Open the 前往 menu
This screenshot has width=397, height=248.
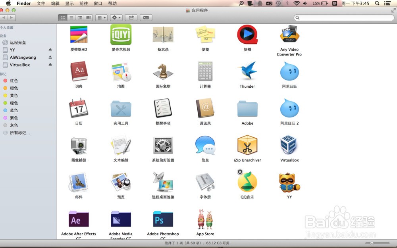tap(83, 3)
